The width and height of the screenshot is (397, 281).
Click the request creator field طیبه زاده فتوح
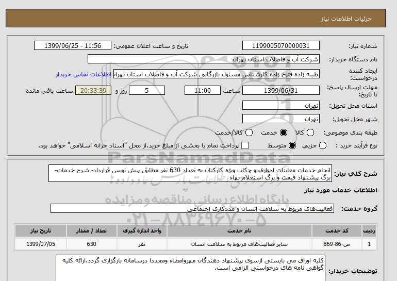[217, 74]
